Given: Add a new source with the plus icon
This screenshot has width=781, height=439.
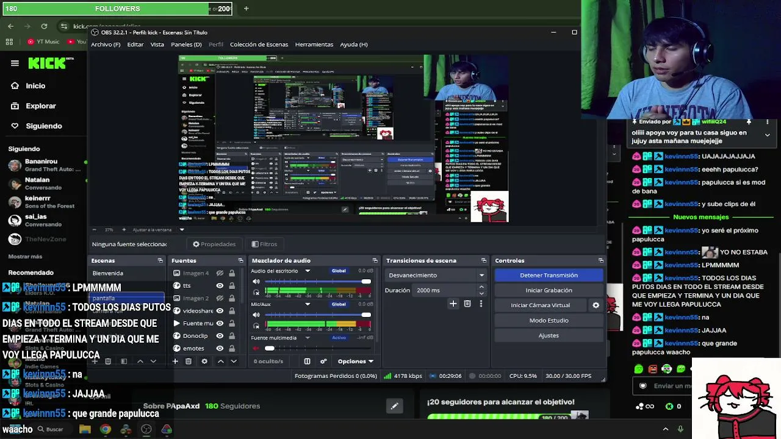Looking at the screenshot, I should pos(175,362).
